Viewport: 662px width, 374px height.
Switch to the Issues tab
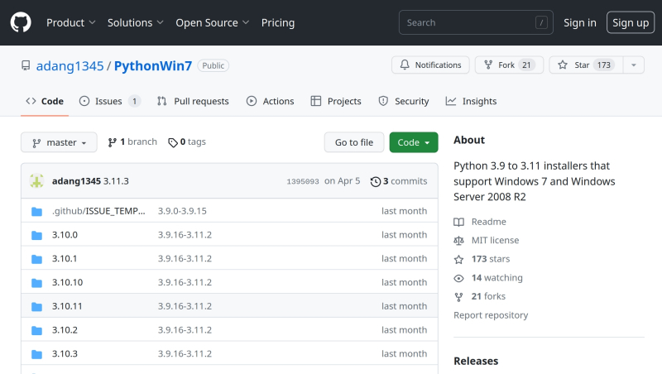110,101
